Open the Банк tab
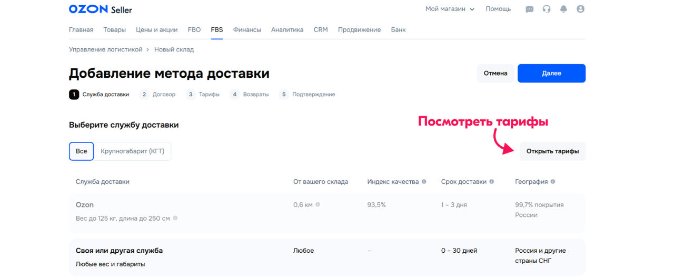 398,30
